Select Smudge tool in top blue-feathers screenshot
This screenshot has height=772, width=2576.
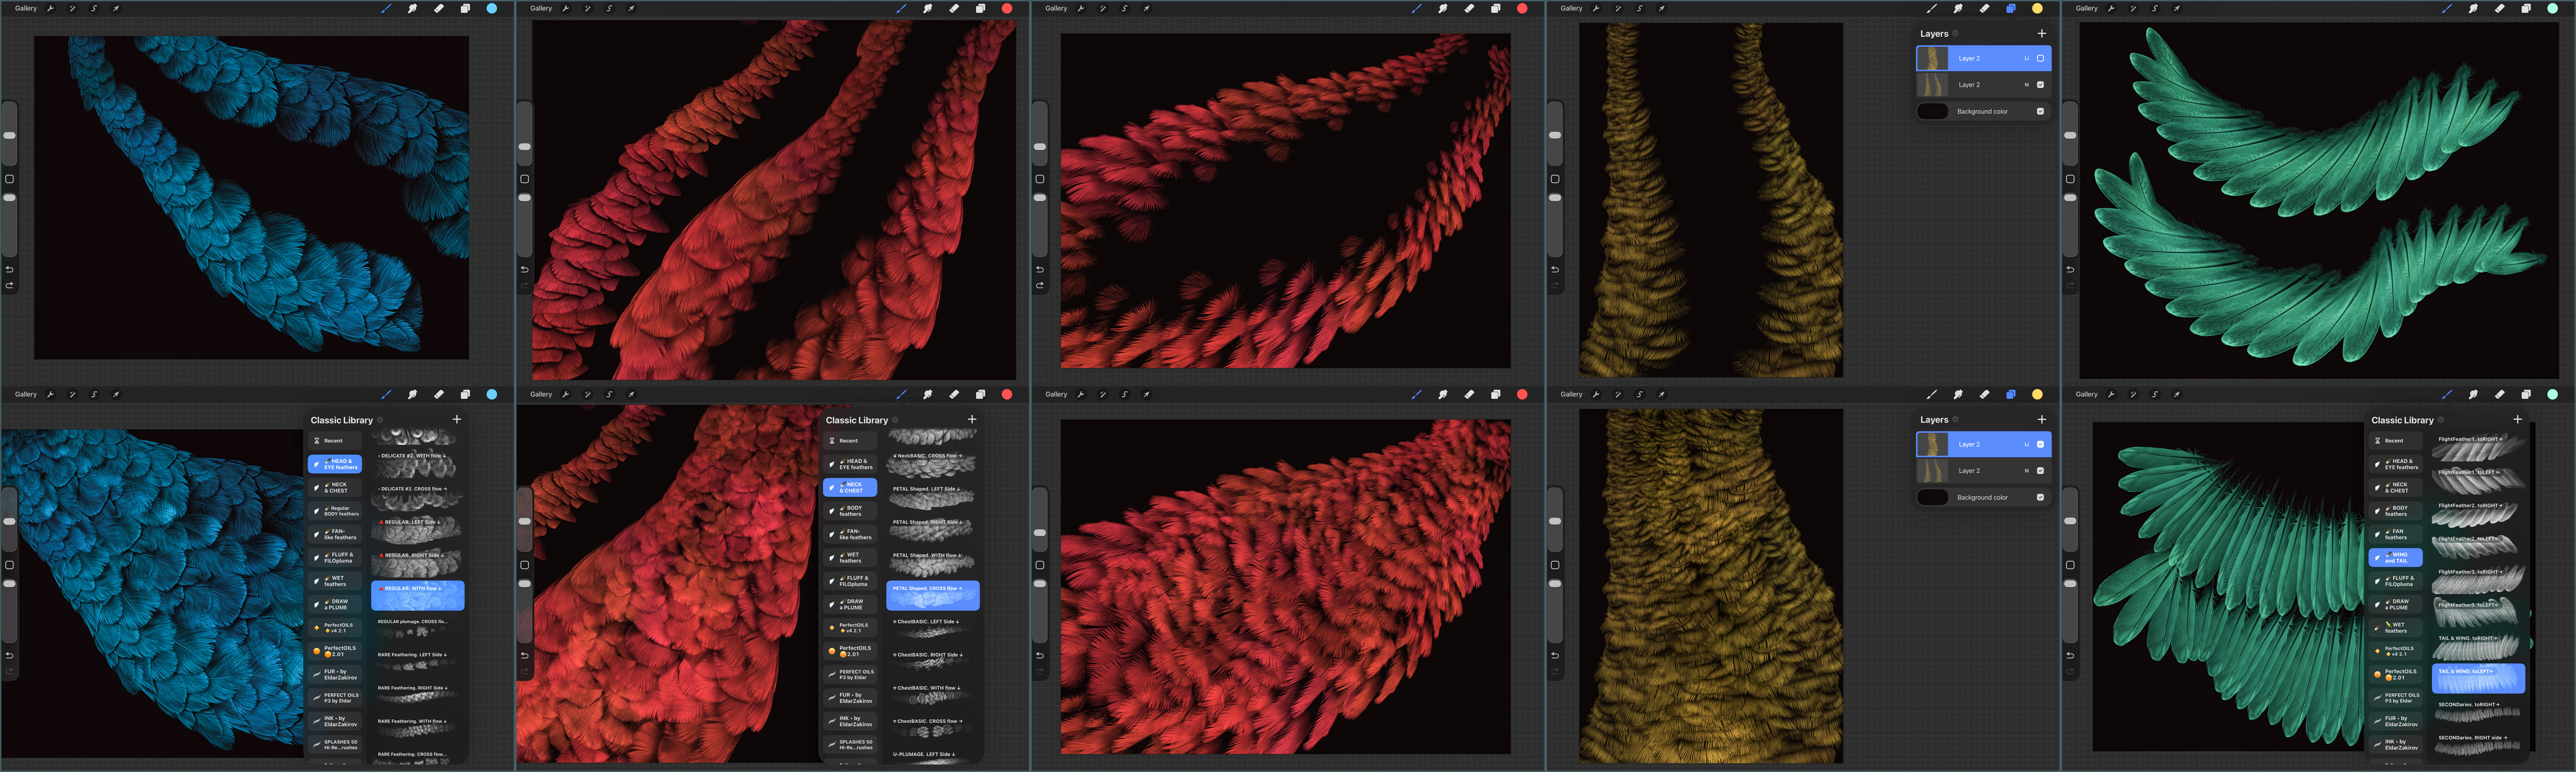pyautogui.click(x=412, y=8)
